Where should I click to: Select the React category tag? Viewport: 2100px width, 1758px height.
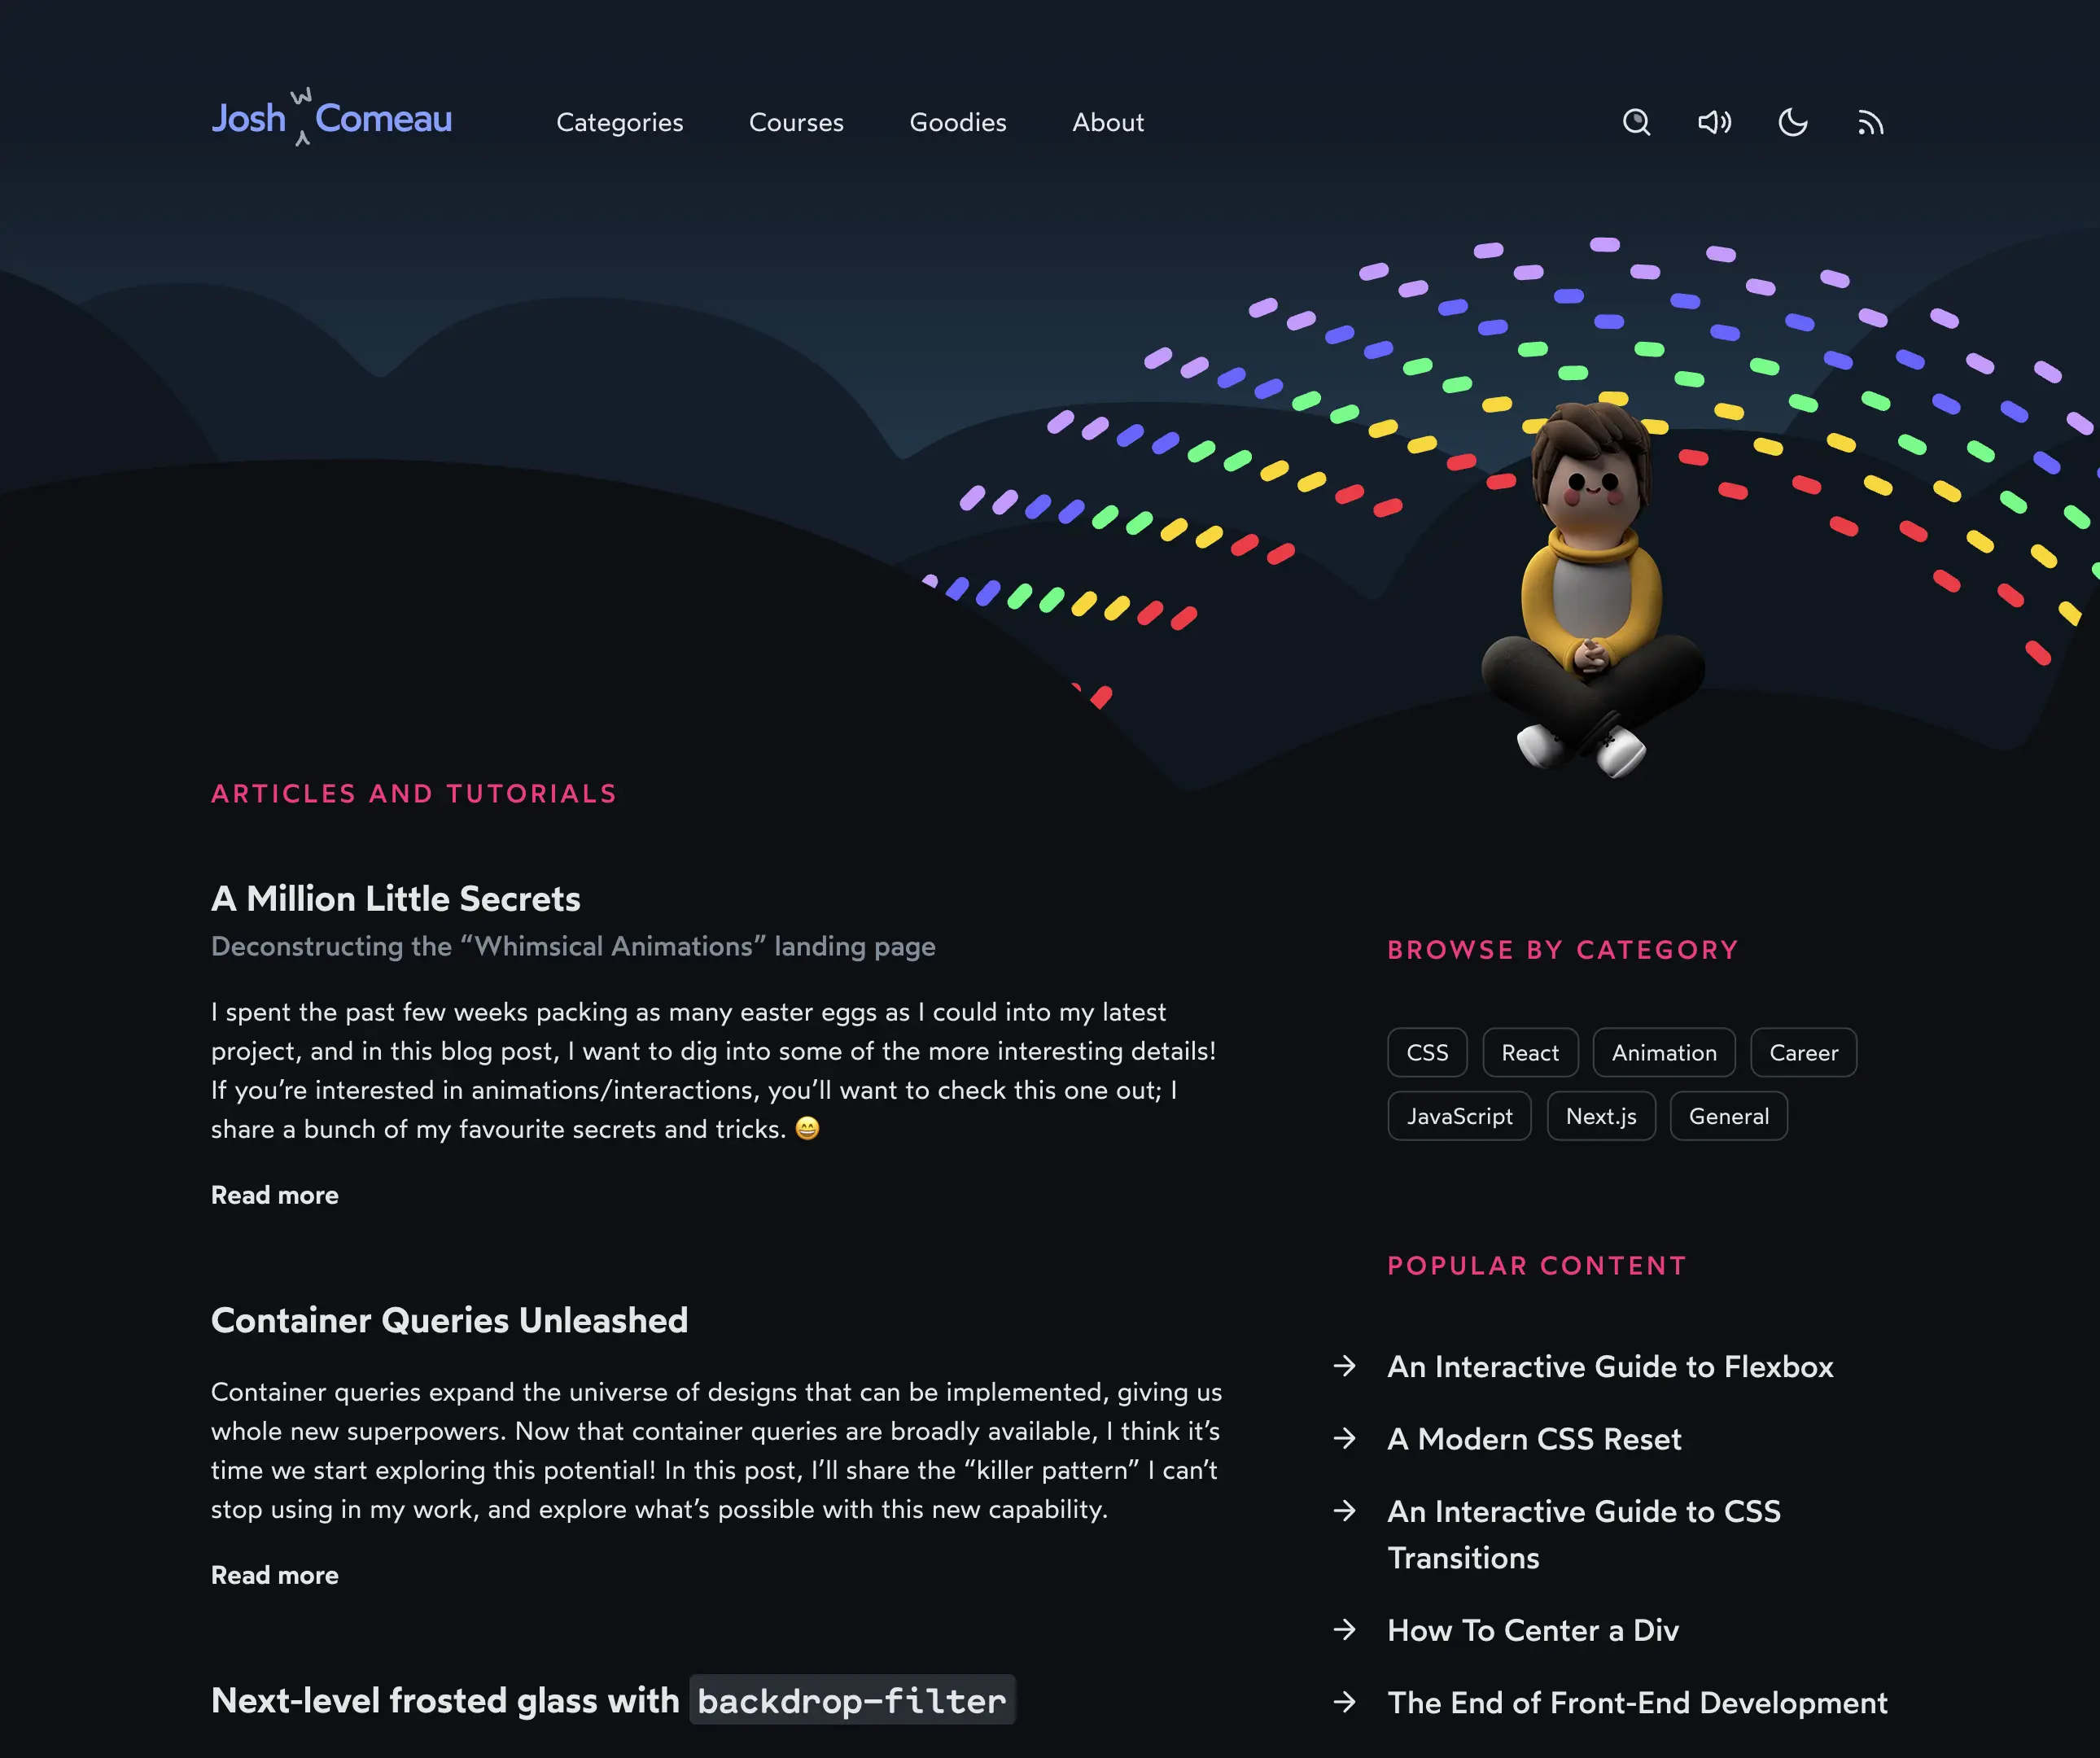[1529, 1052]
